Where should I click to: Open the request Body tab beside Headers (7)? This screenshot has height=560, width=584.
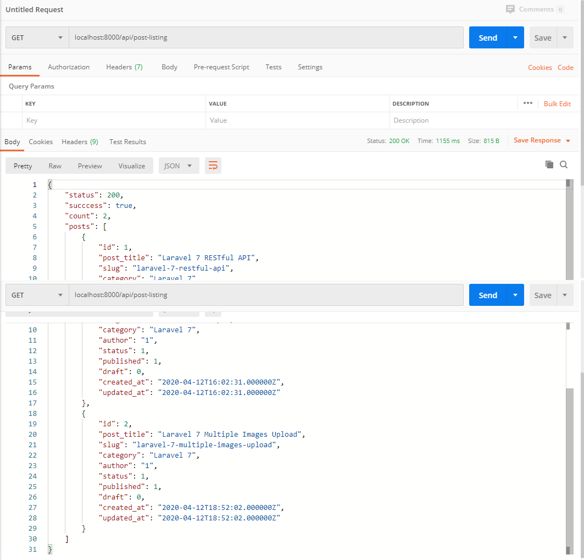[x=169, y=67]
